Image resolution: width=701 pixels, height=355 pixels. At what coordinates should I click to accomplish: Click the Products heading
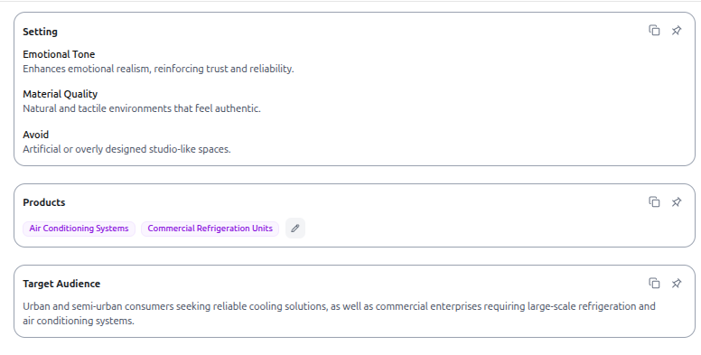tap(43, 202)
